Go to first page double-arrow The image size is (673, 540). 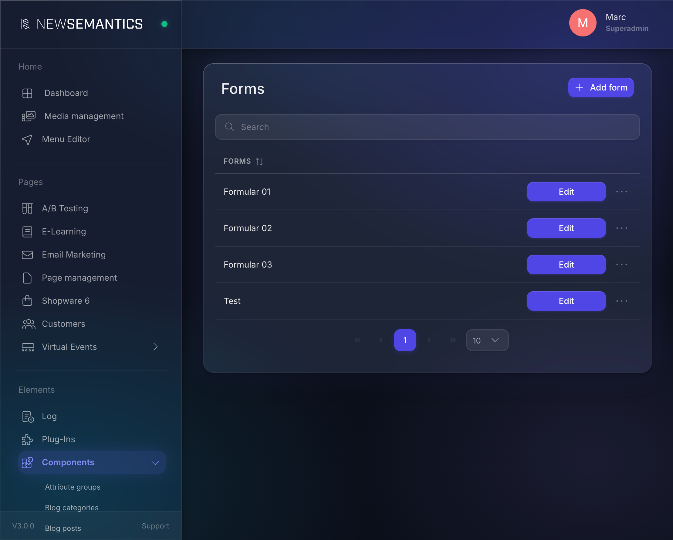[x=357, y=340]
